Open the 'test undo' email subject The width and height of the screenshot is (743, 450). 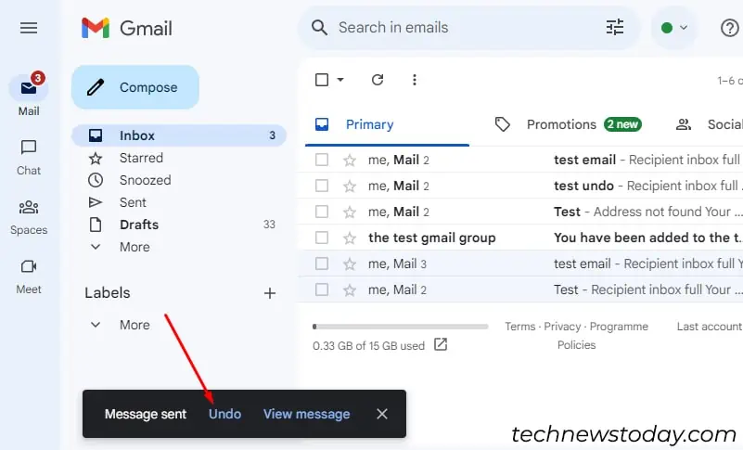583,186
